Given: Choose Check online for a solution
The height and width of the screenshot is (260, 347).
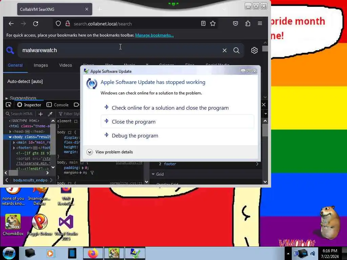Looking at the screenshot, I should tap(178, 108).
